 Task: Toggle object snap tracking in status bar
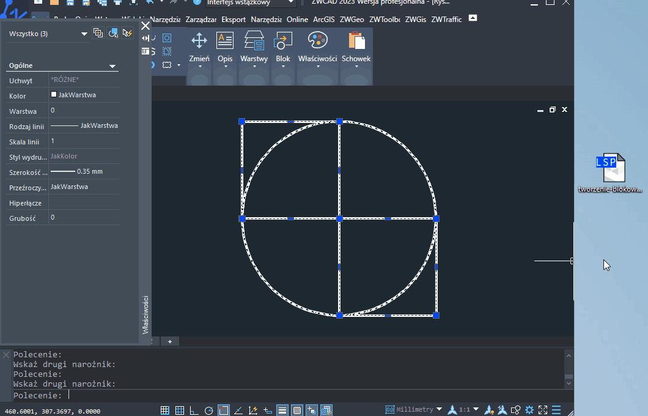(x=238, y=410)
